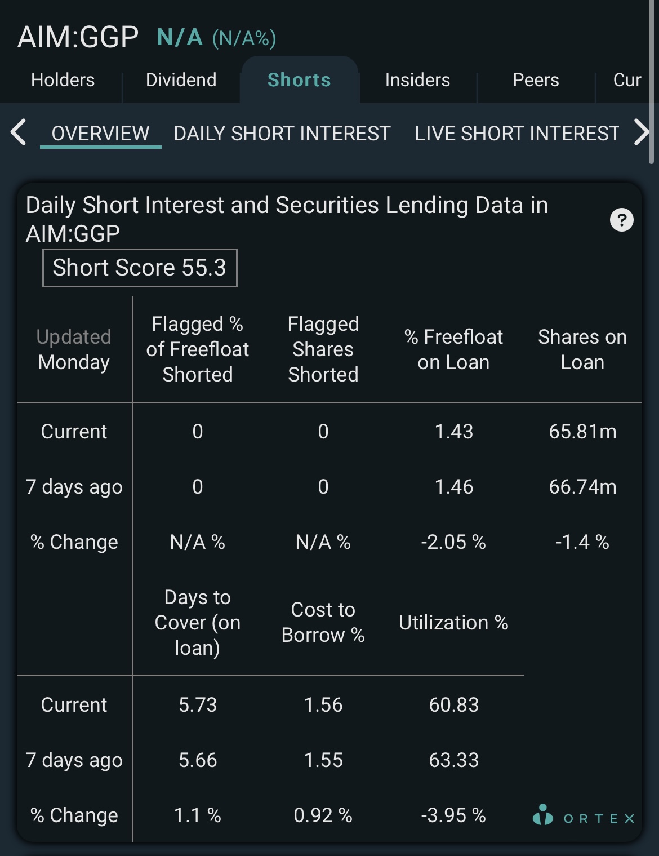
Task: Go to LIVE SHORT INTEREST section
Action: (516, 134)
